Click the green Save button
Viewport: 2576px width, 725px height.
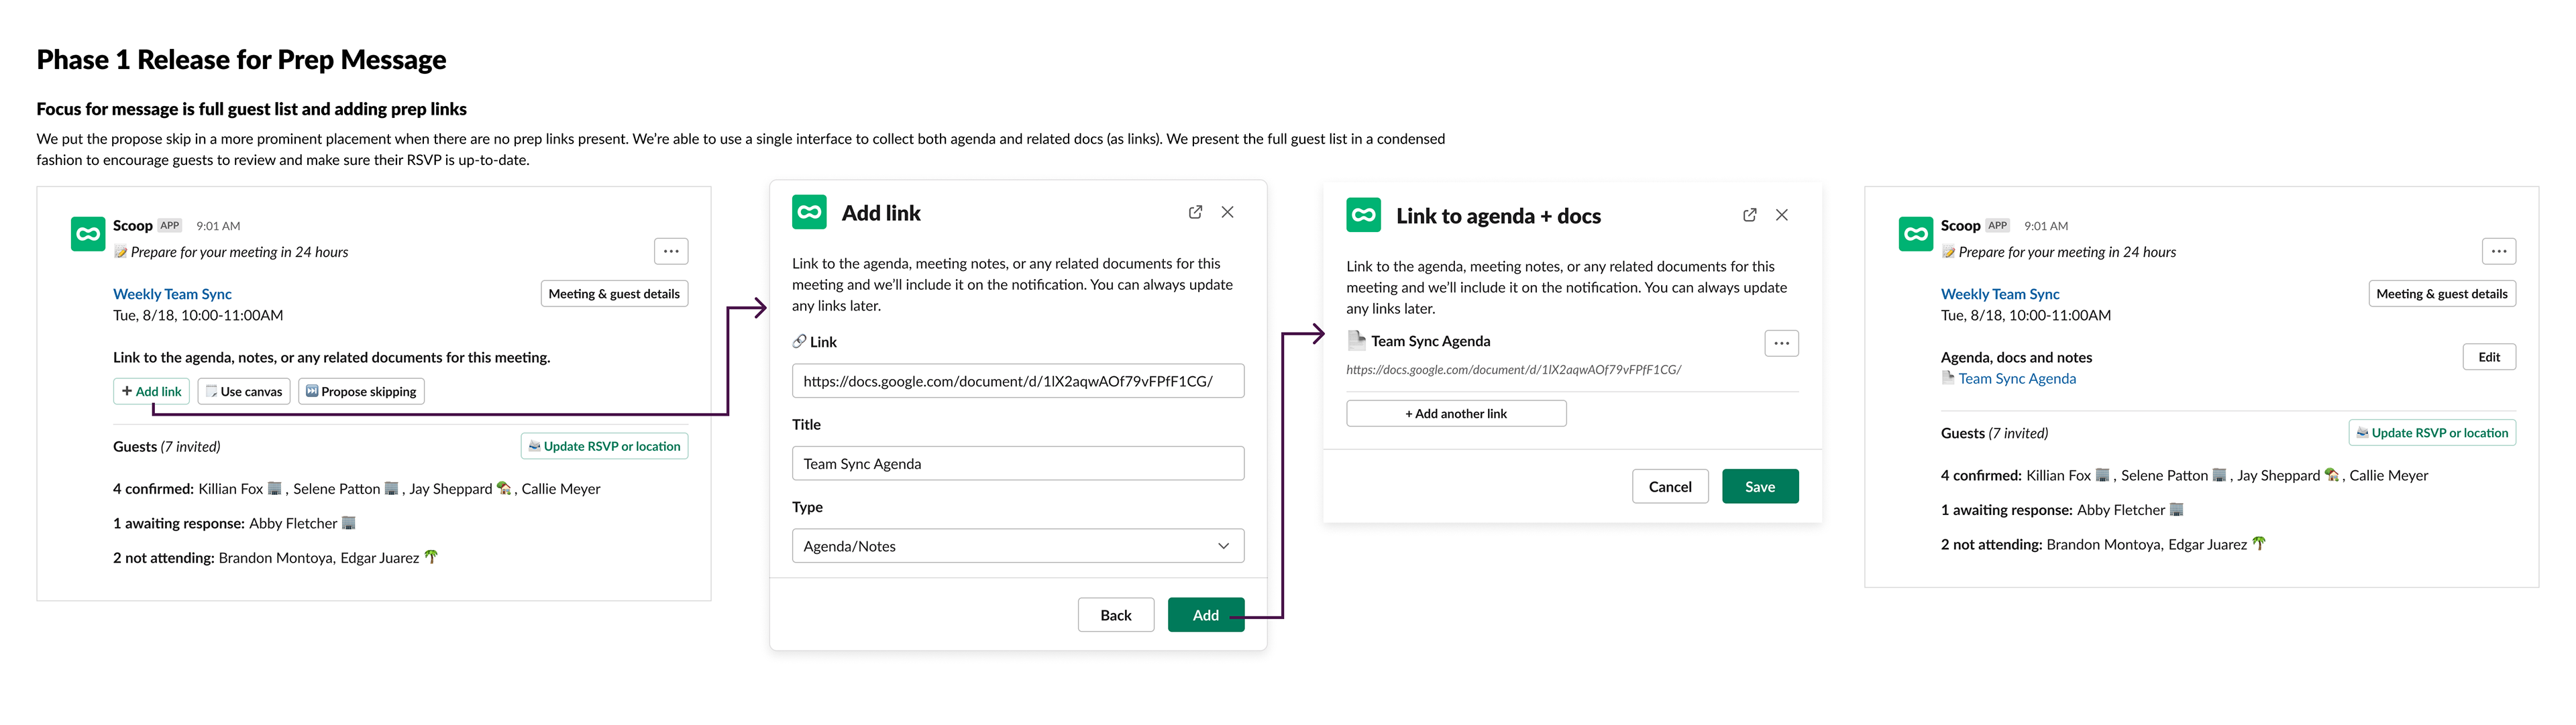[1759, 487]
